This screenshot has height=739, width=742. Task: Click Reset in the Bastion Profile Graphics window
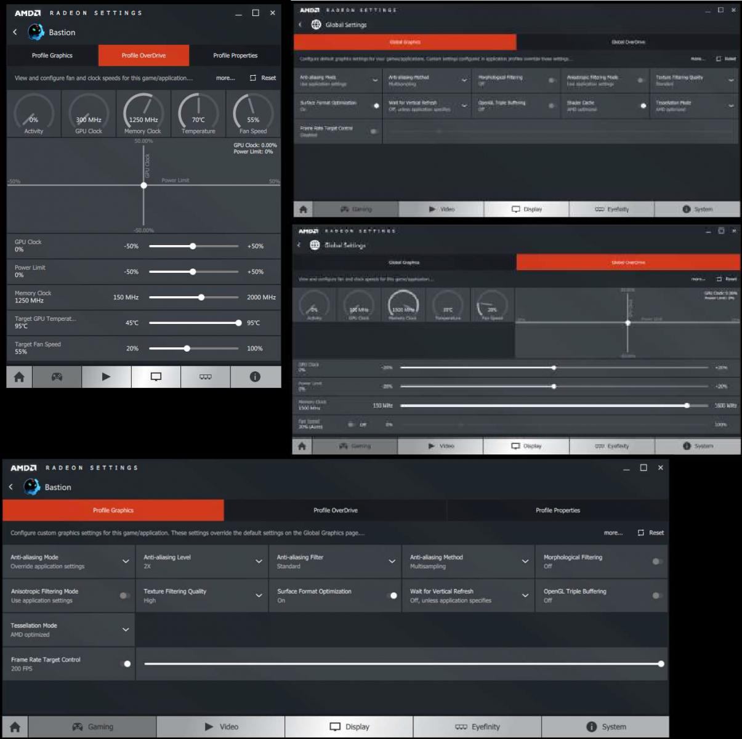(651, 533)
